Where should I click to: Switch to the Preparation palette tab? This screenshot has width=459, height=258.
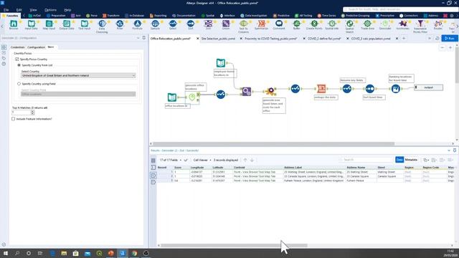tap(56, 16)
